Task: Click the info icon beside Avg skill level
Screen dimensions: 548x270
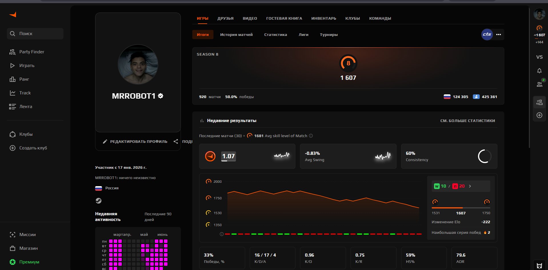Action: pyautogui.click(x=311, y=136)
